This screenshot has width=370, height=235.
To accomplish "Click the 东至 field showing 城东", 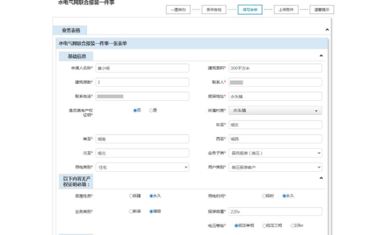I will (x=275, y=125).
